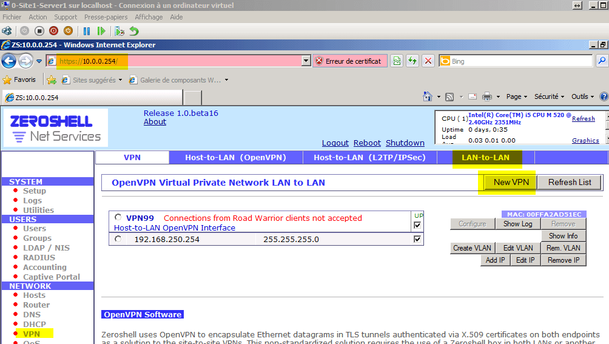Take a VM snapshot icon

point(119,31)
